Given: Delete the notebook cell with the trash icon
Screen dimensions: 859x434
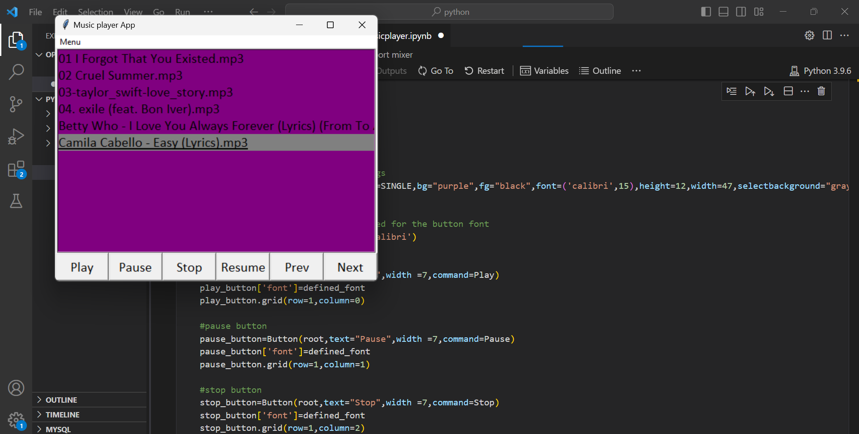Looking at the screenshot, I should [x=821, y=91].
